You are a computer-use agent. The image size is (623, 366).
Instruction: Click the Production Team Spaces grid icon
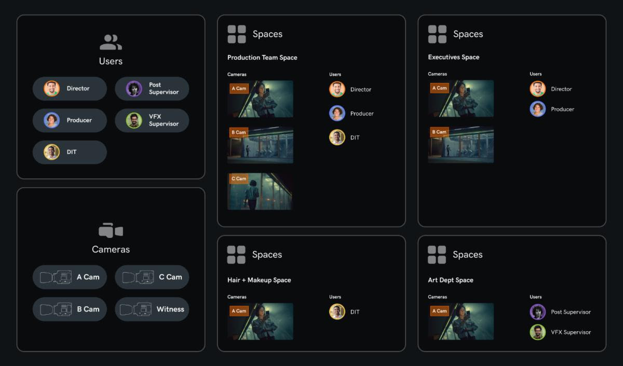tap(237, 34)
